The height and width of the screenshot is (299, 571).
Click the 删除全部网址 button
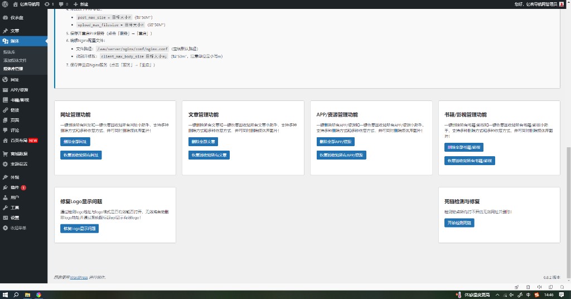click(75, 142)
